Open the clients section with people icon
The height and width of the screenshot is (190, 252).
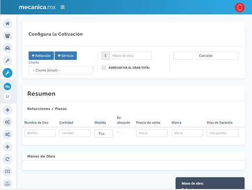click(7, 36)
